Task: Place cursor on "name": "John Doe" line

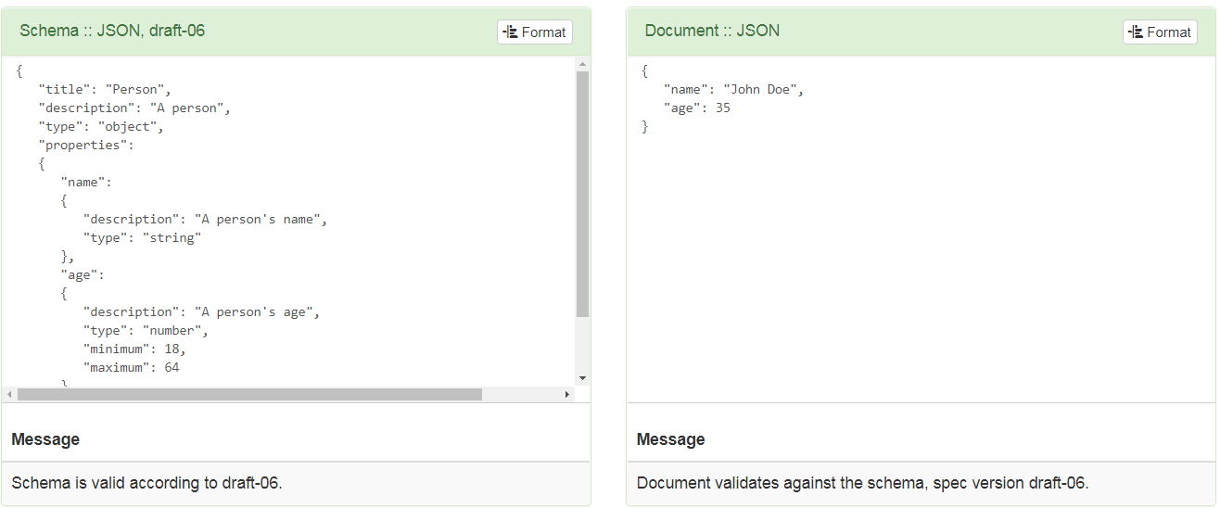Action: tap(733, 89)
